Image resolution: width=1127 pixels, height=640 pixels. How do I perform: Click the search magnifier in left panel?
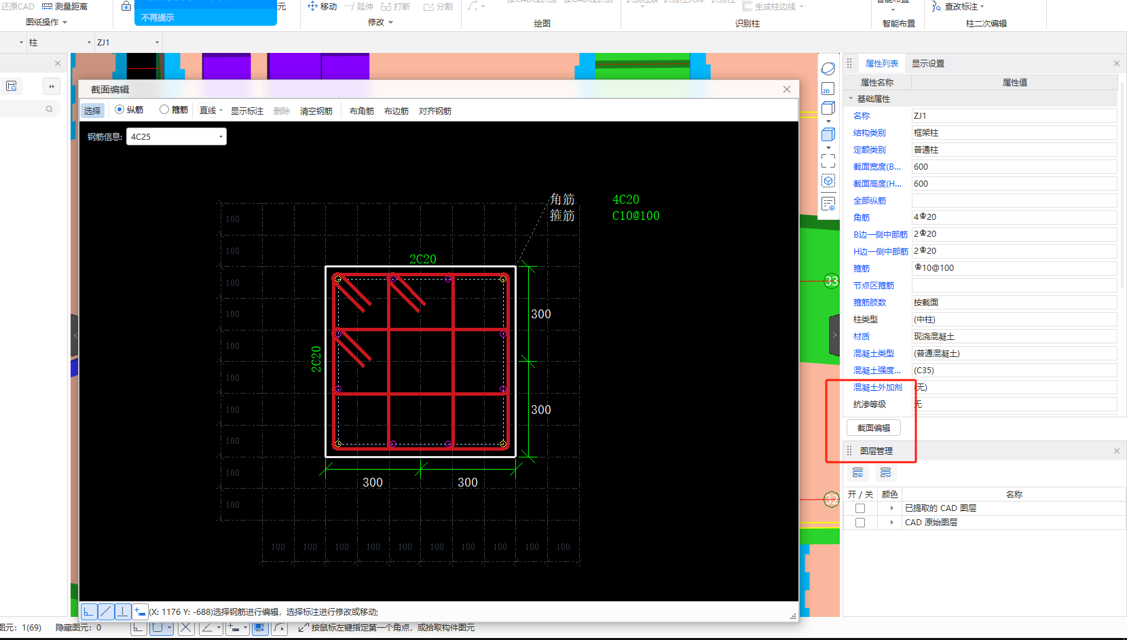[49, 109]
